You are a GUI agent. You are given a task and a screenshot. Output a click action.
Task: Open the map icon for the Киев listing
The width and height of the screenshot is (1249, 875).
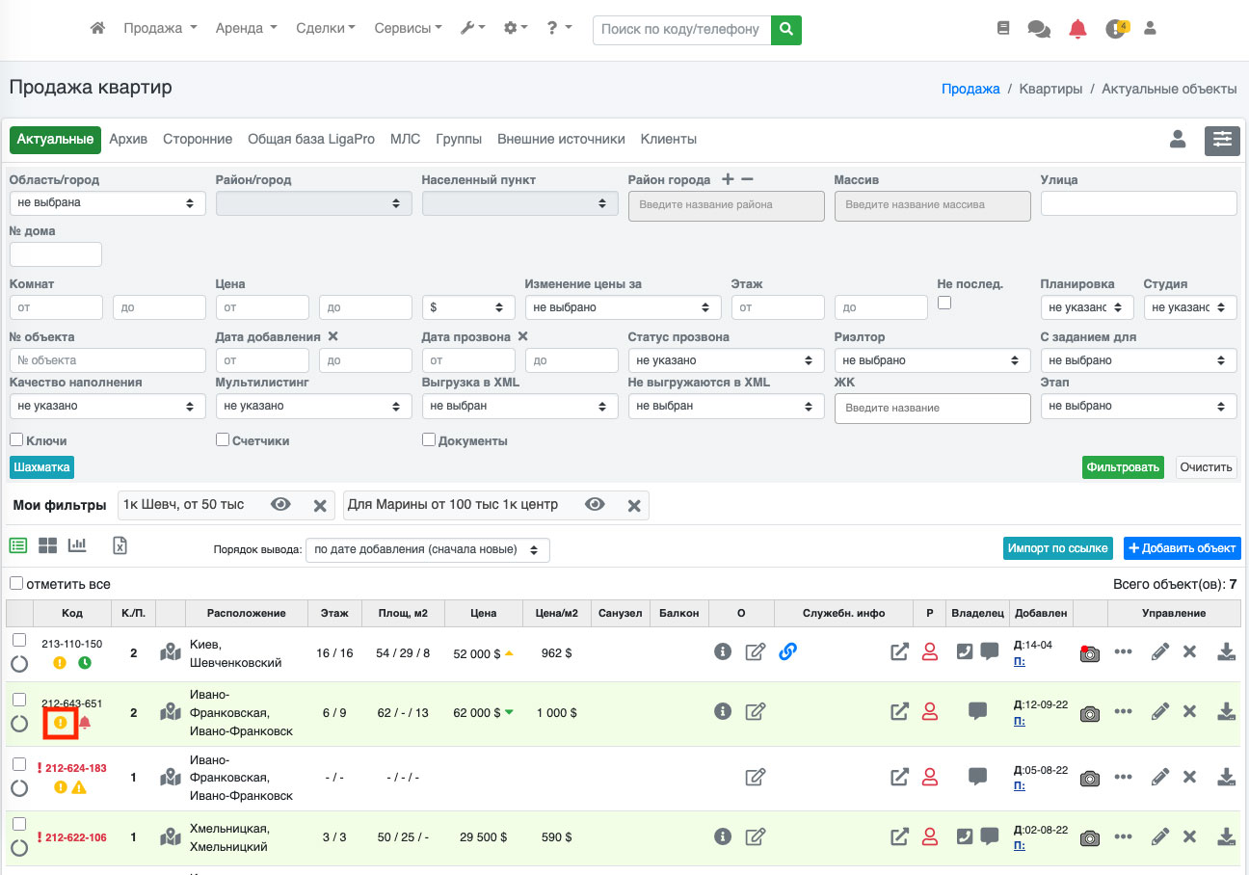click(171, 652)
